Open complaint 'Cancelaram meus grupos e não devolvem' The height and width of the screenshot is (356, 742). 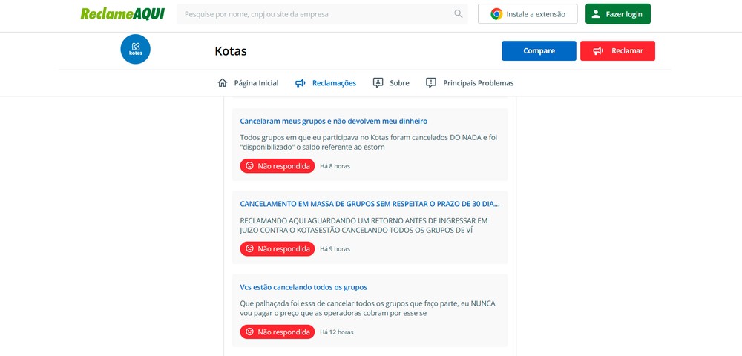click(334, 122)
